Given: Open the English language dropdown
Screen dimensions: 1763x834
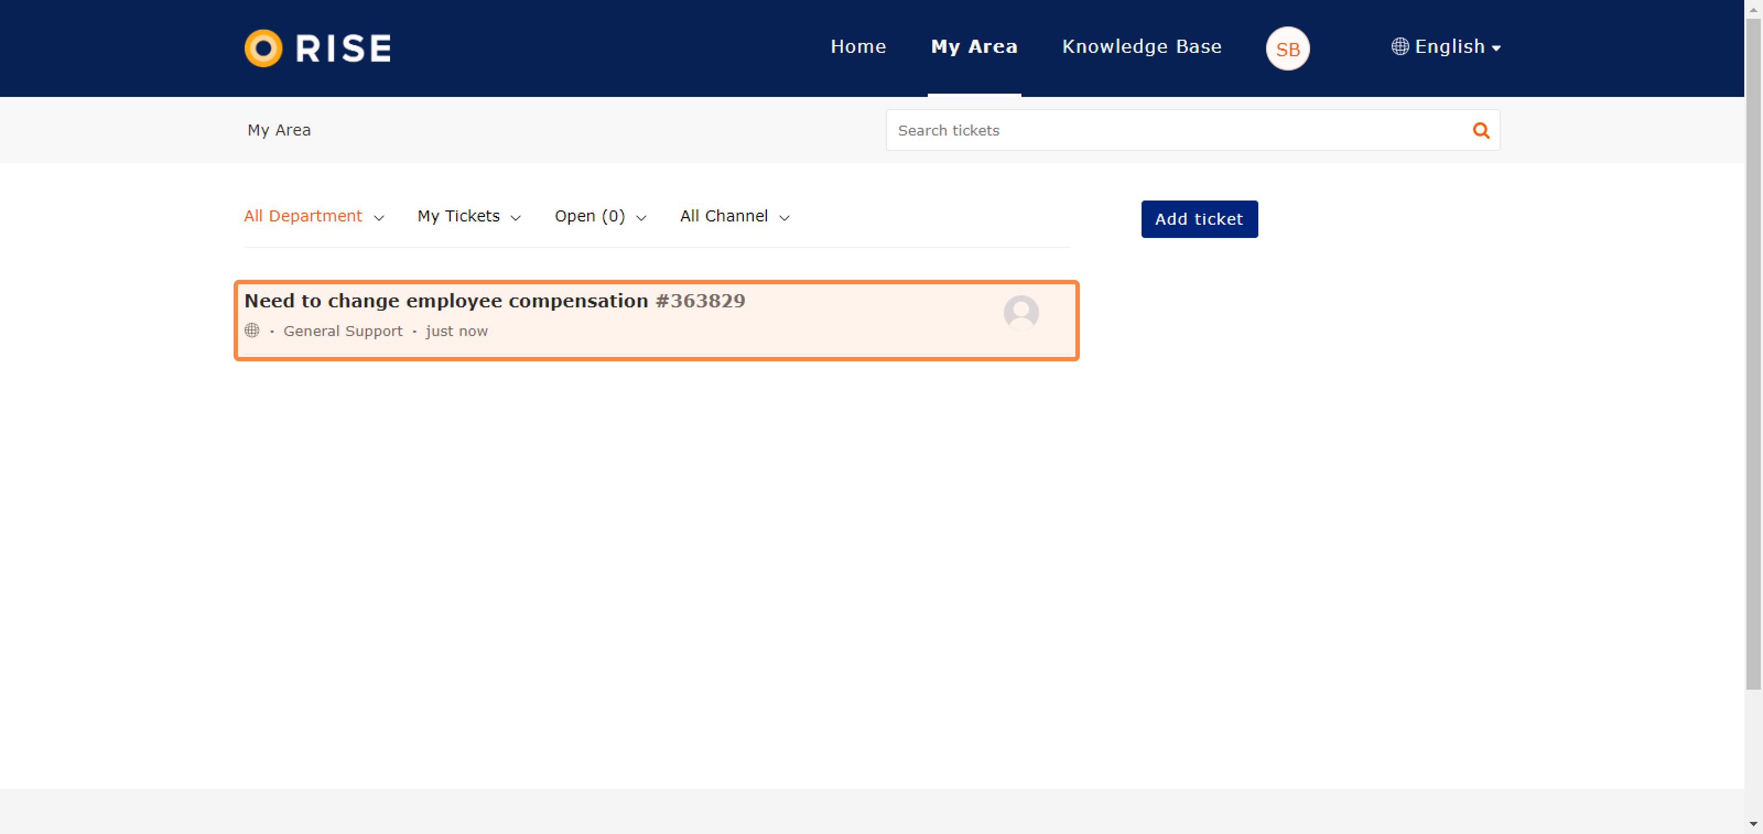Looking at the screenshot, I should [x=1446, y=46].
